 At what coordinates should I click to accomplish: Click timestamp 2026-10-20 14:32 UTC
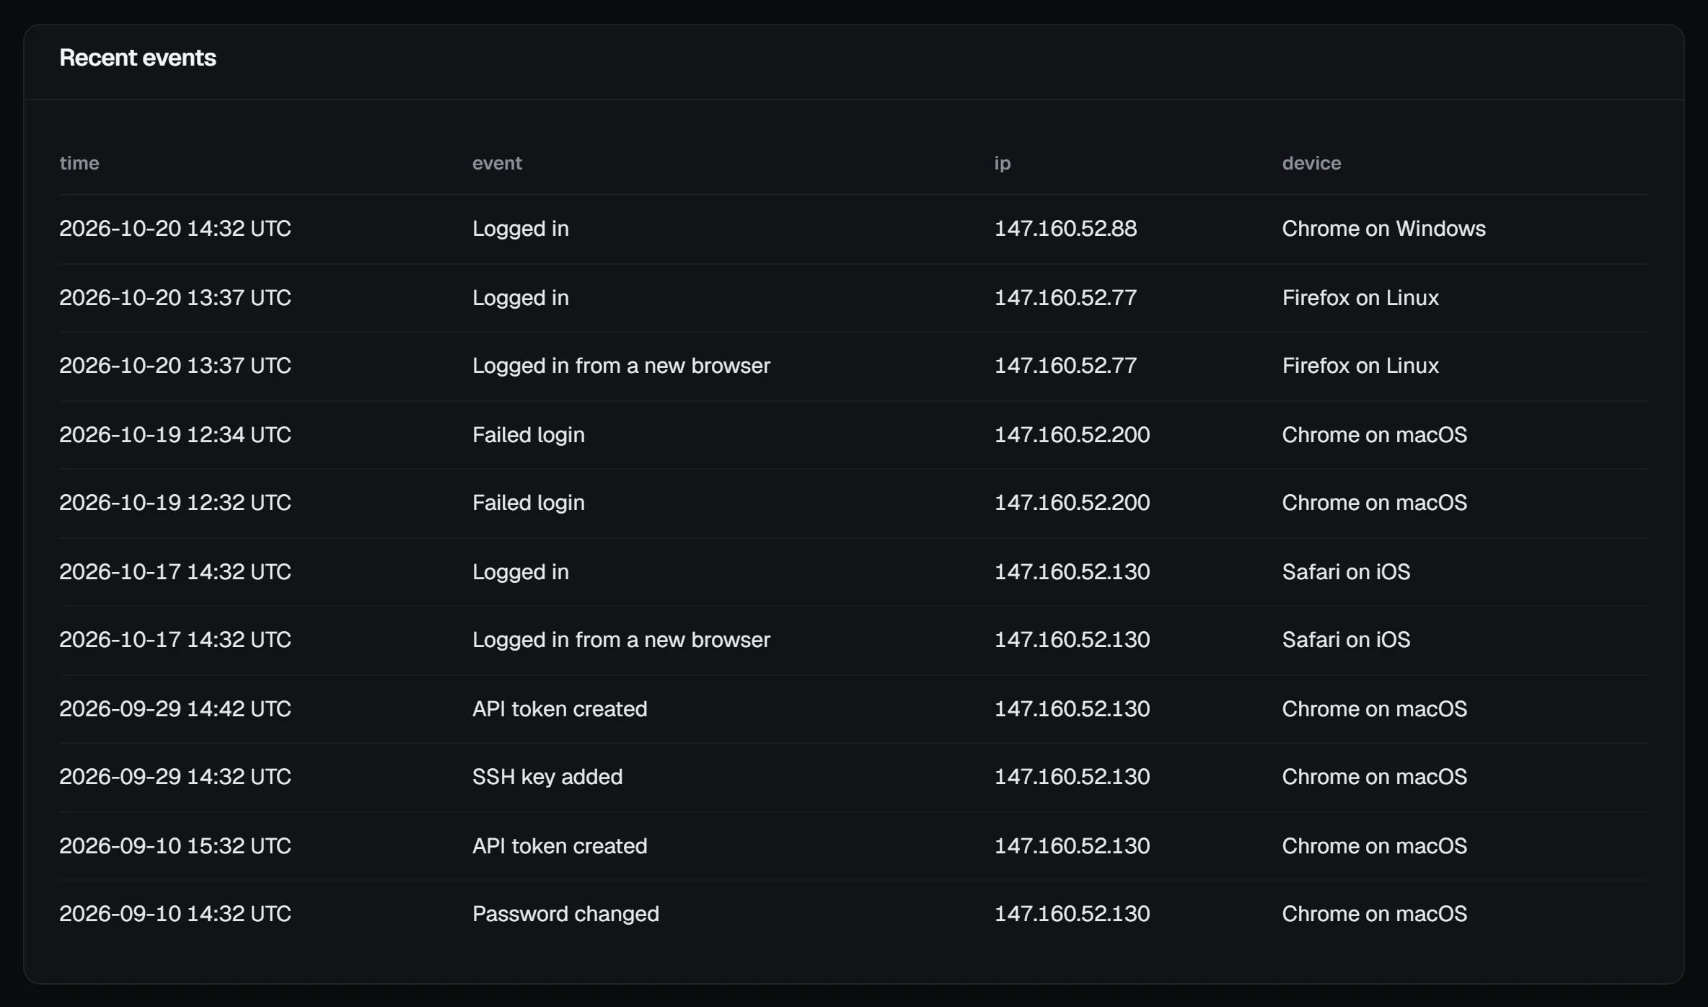point(175,229)
